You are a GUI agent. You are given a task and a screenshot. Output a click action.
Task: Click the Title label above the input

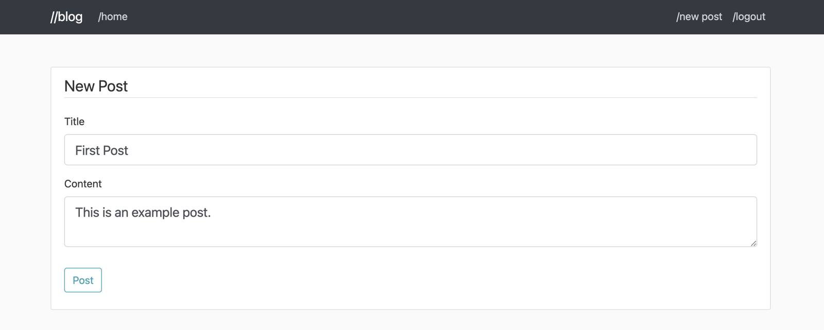click(74, 121)
